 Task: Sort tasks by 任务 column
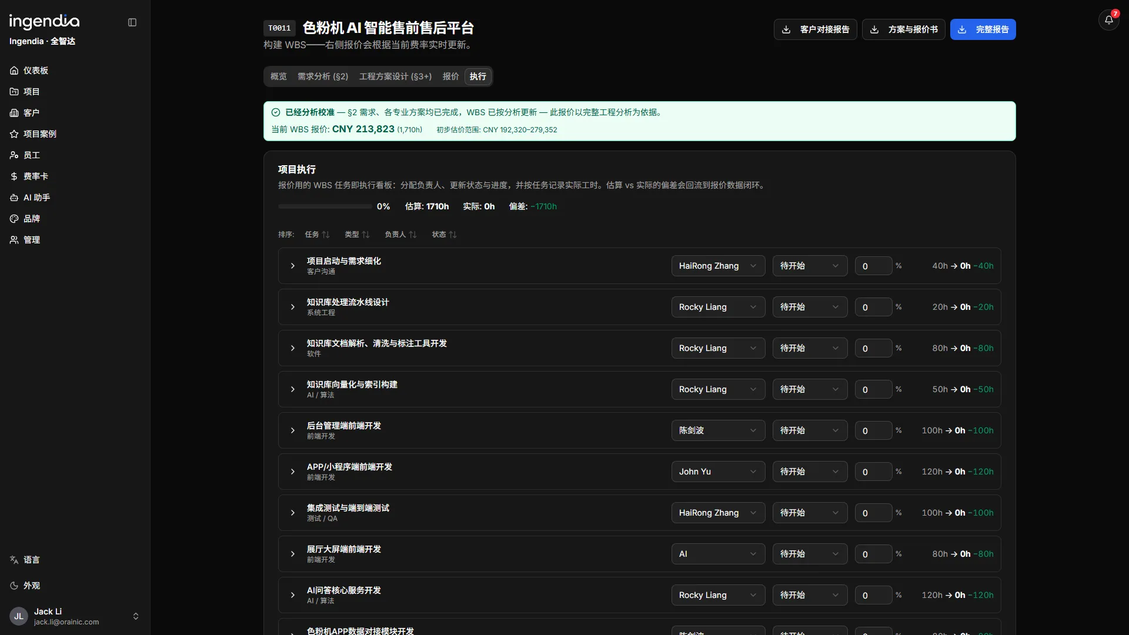(x=317, y=235)
